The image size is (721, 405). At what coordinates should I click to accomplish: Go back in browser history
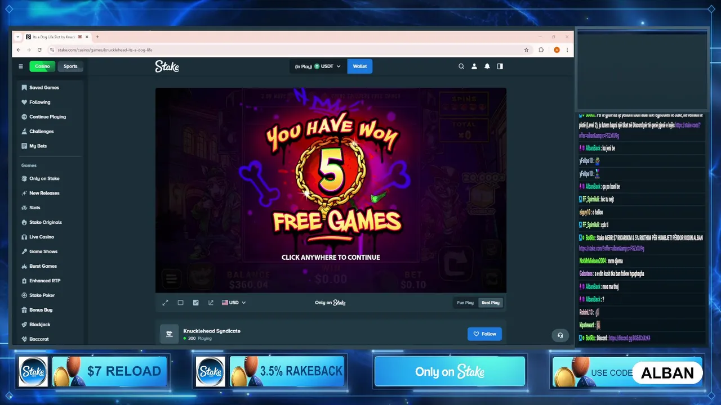click(x=19, y=49)
